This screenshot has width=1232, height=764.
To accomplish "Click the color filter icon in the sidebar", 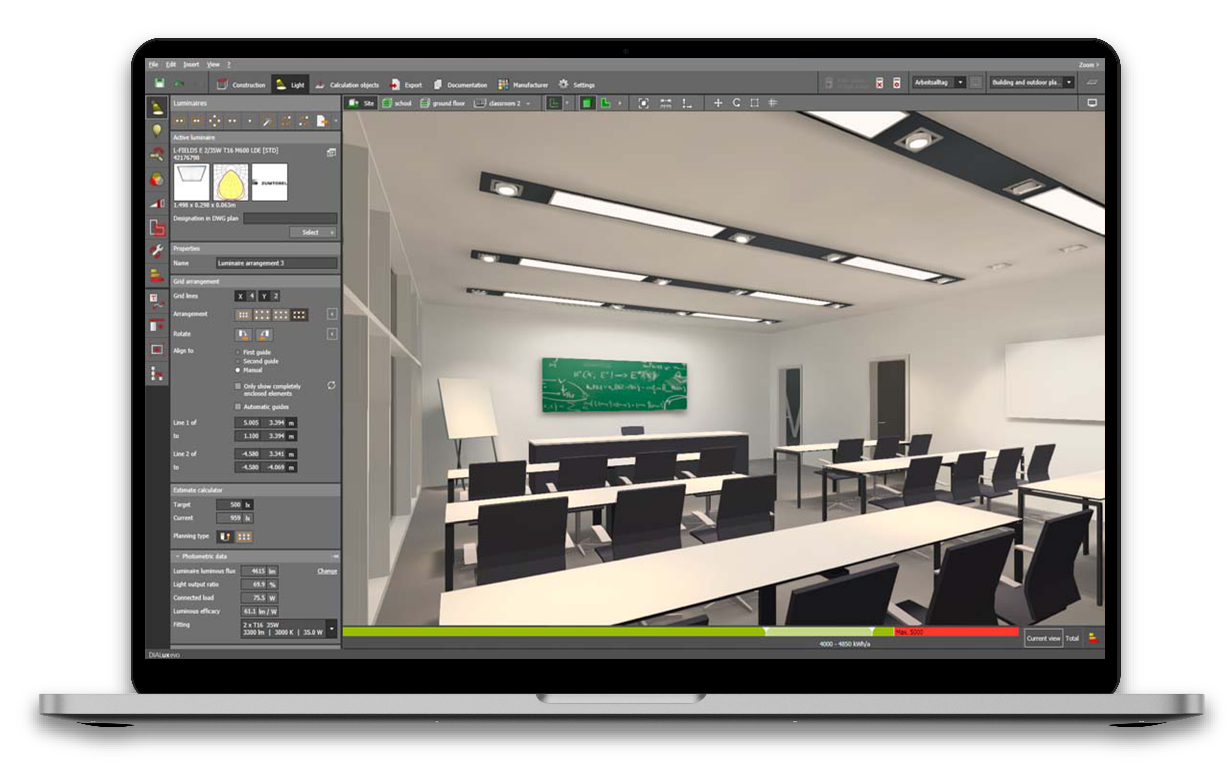I will click(x=157, y=179).
